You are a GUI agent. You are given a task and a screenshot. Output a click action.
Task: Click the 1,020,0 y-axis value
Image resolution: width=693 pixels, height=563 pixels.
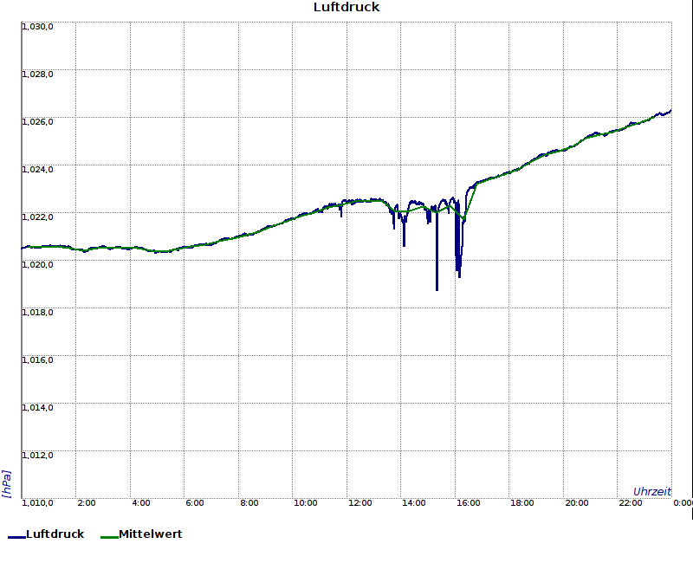point(37,265)
